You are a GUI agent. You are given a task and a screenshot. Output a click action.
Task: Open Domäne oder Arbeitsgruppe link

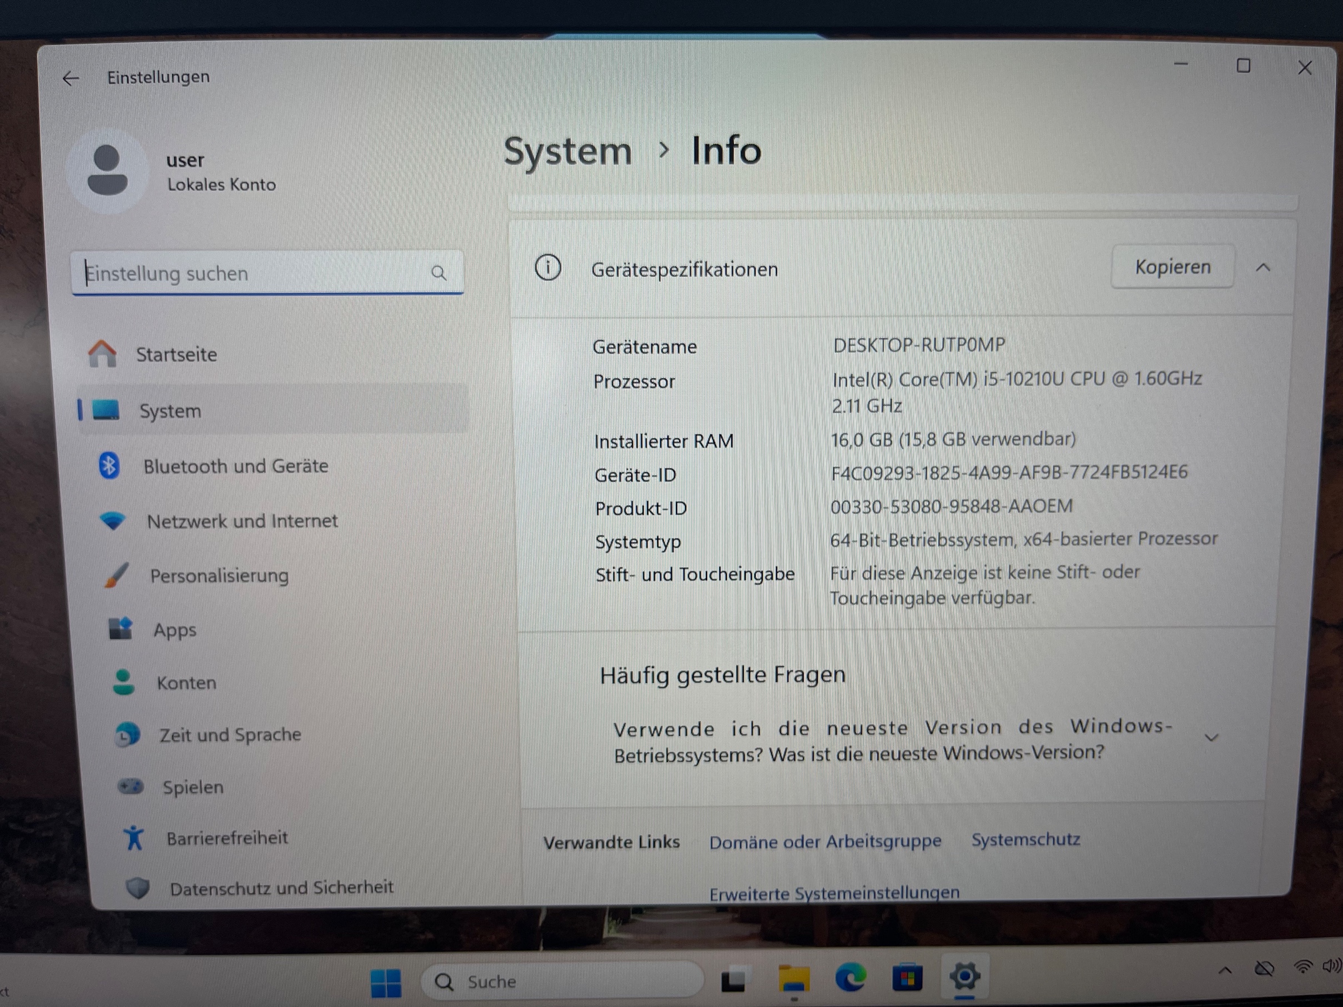[825, 842]
